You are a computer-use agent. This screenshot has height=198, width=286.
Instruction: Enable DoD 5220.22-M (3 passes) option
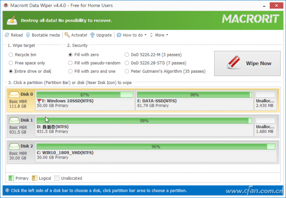pos(127,55)
